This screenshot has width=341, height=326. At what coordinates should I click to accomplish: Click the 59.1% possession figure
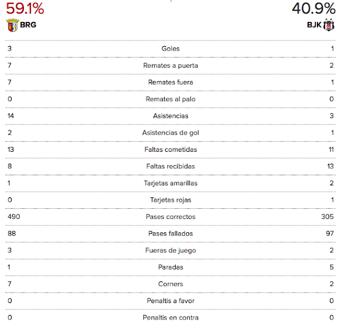click(x=25, y=9)
